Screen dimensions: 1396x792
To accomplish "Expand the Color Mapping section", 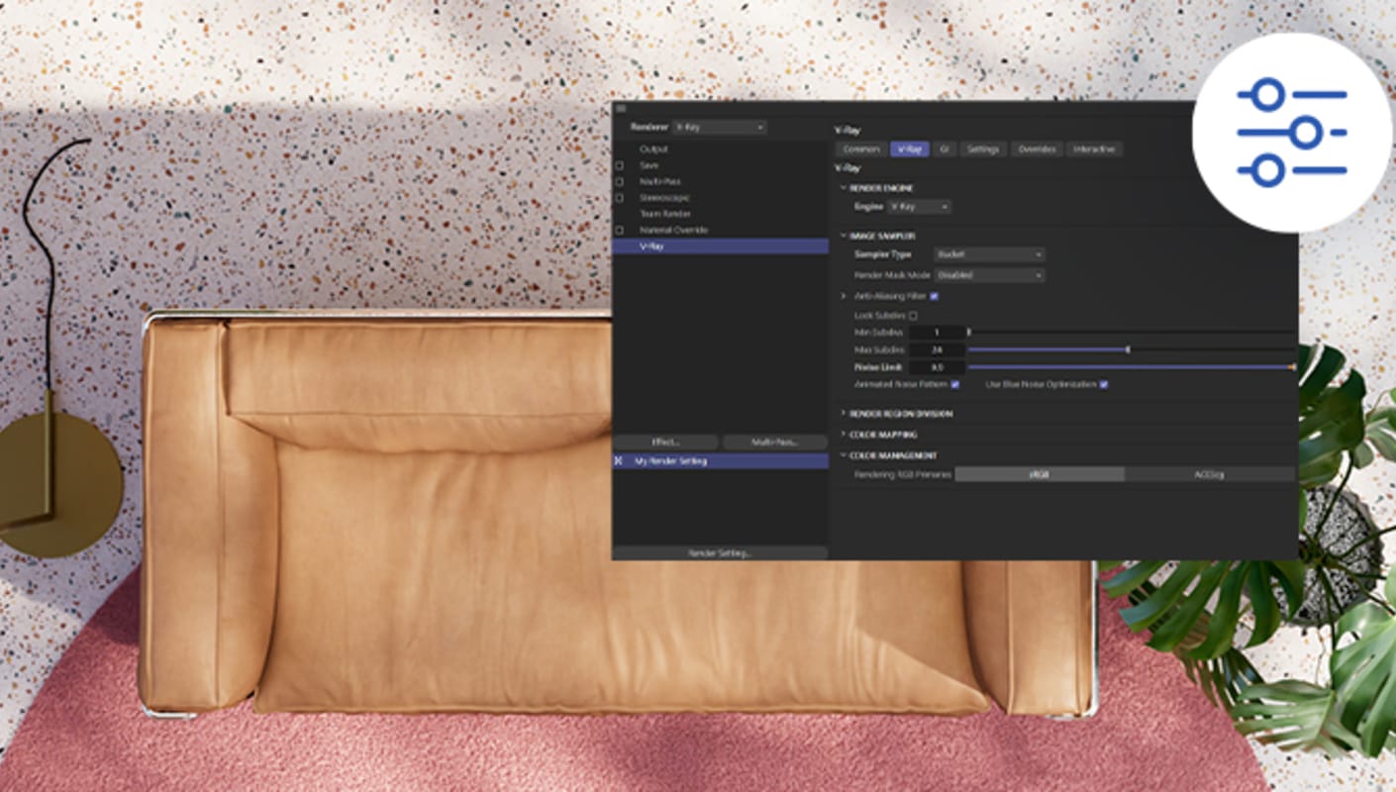I will (844, 435).
